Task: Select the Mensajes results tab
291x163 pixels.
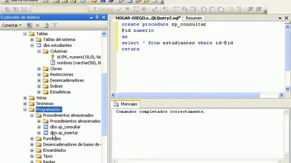Action: click(x=126, y=104)
